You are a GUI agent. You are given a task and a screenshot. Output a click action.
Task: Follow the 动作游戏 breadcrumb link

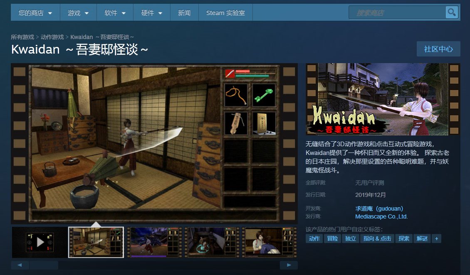coord(52,37)
